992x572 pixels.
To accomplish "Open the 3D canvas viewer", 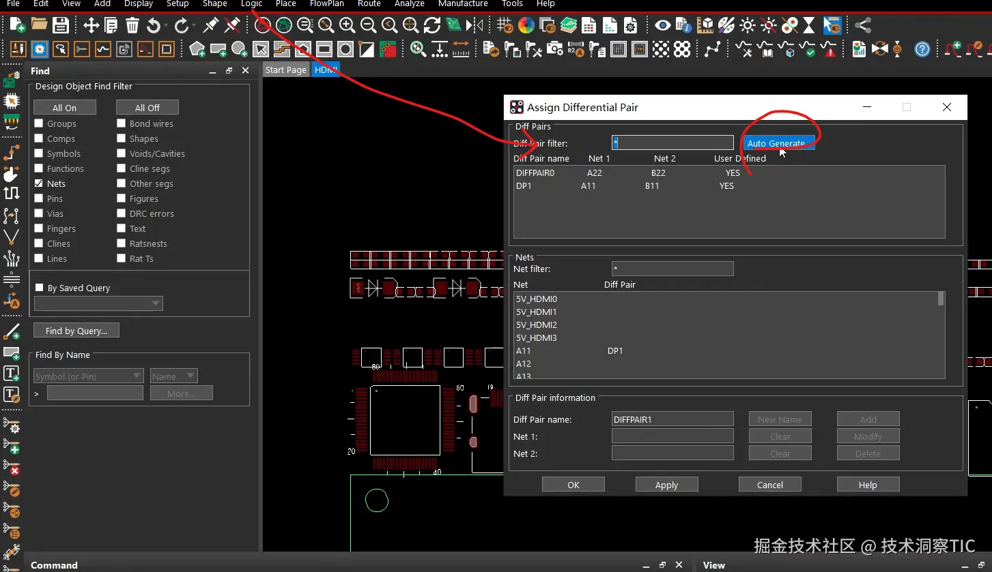I will (453, 26).
